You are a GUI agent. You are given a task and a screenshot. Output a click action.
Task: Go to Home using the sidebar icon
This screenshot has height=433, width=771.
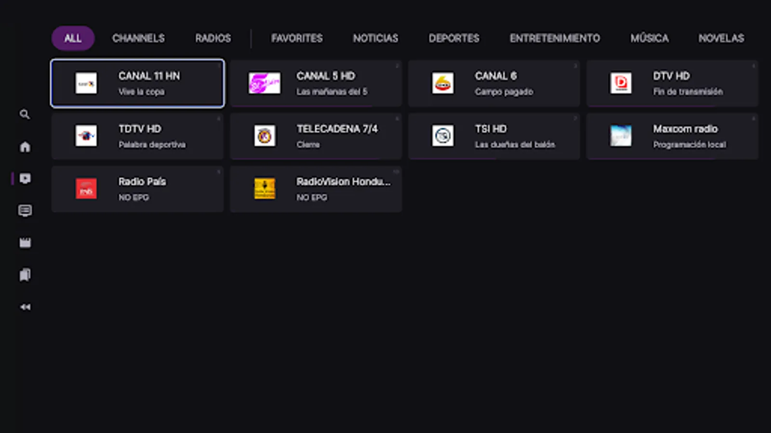(25, 146)
